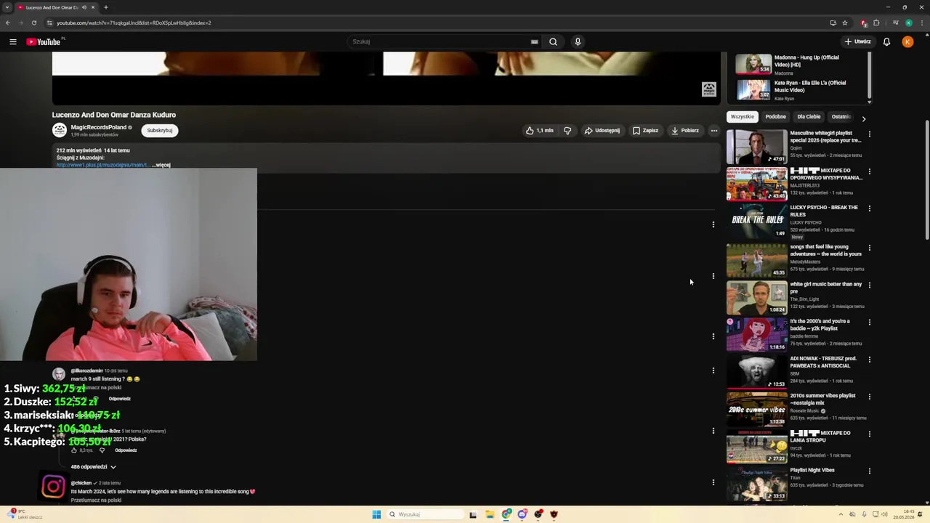
Task: Open the MagicRecordsPoland channel name link
Action: coord(99,127)
